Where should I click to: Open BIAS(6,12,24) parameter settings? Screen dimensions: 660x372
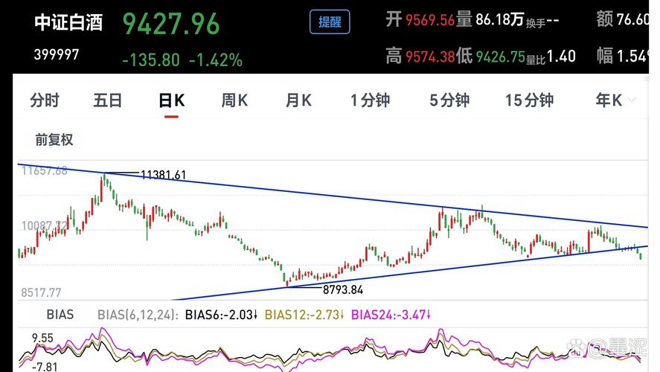point(138,315)
